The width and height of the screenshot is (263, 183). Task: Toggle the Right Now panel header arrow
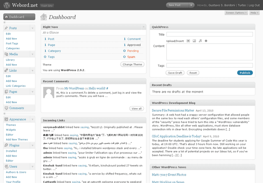tap(143, 27)
